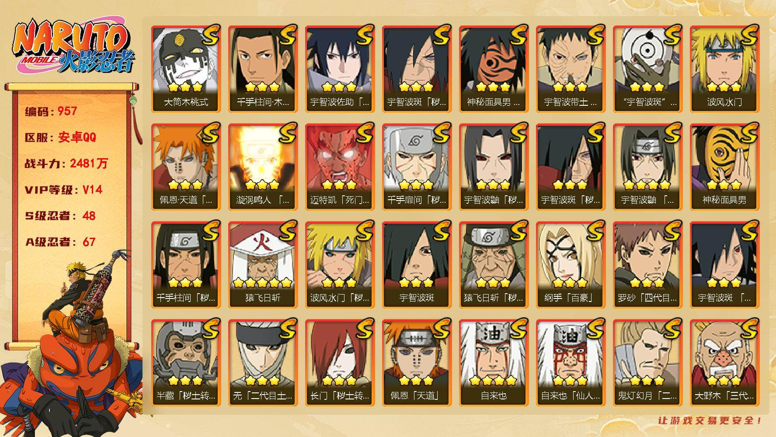The width and height of the screenshot is (776, 437).
Task: Click the 漩涡鸣人 glowing chakra card
Action: (x=263, y=167)
